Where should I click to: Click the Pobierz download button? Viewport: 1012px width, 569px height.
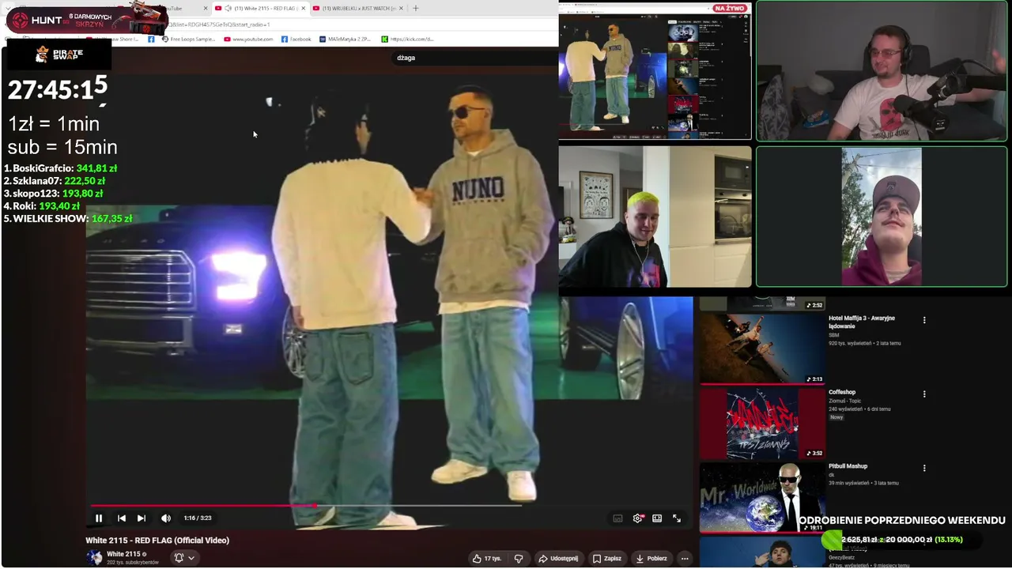(651, 559)
